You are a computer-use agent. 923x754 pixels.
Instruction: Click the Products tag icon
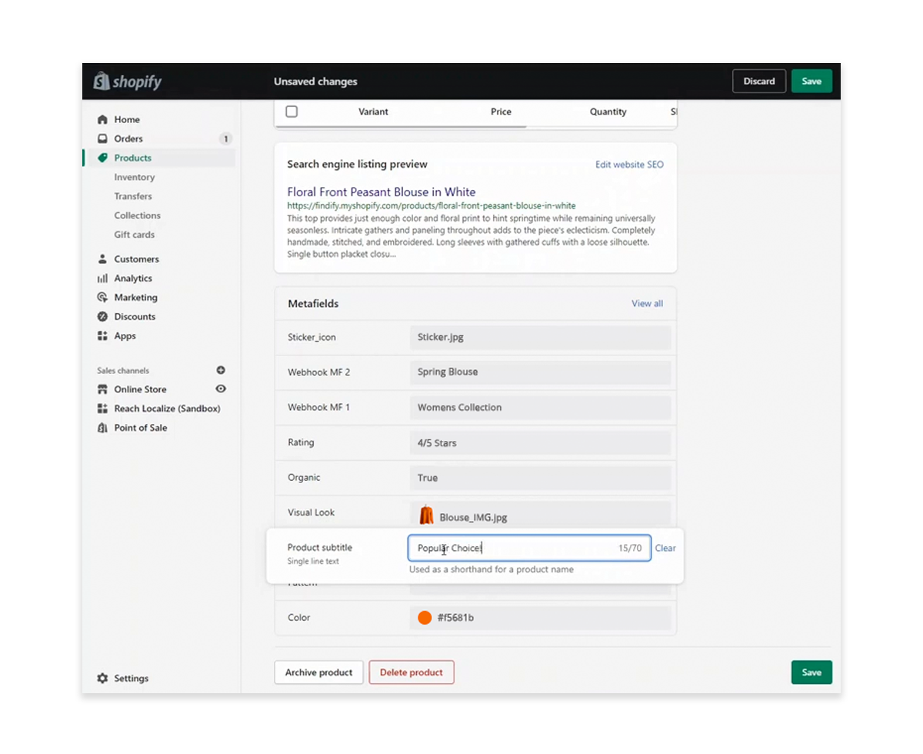click(102, 158)
